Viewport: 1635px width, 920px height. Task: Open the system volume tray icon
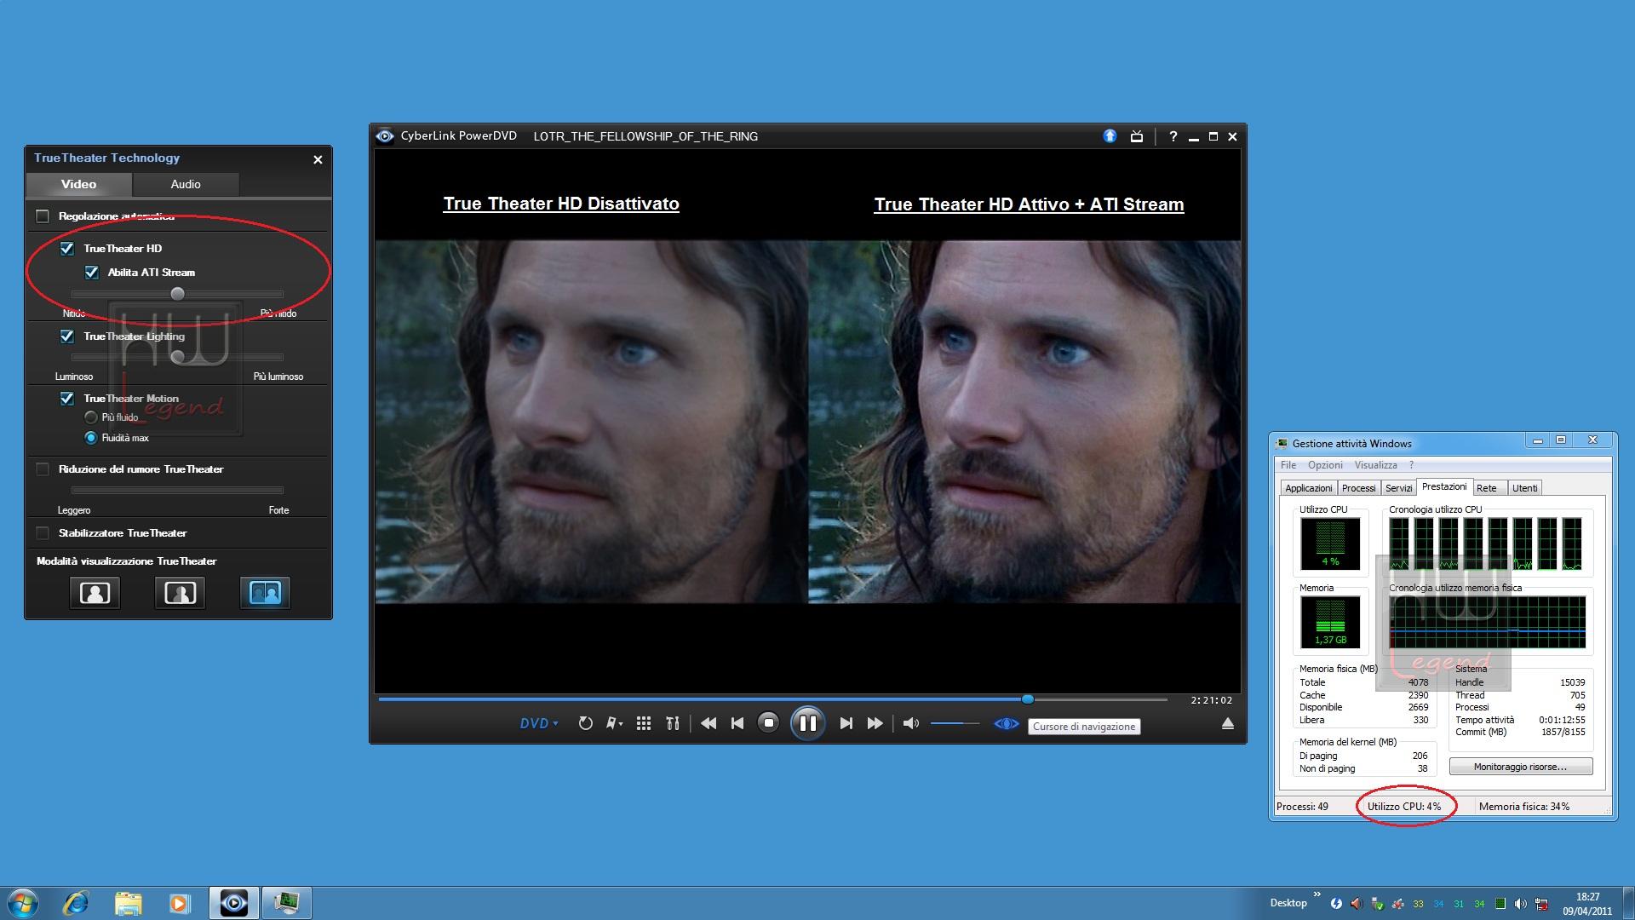tap(1521, 904)
